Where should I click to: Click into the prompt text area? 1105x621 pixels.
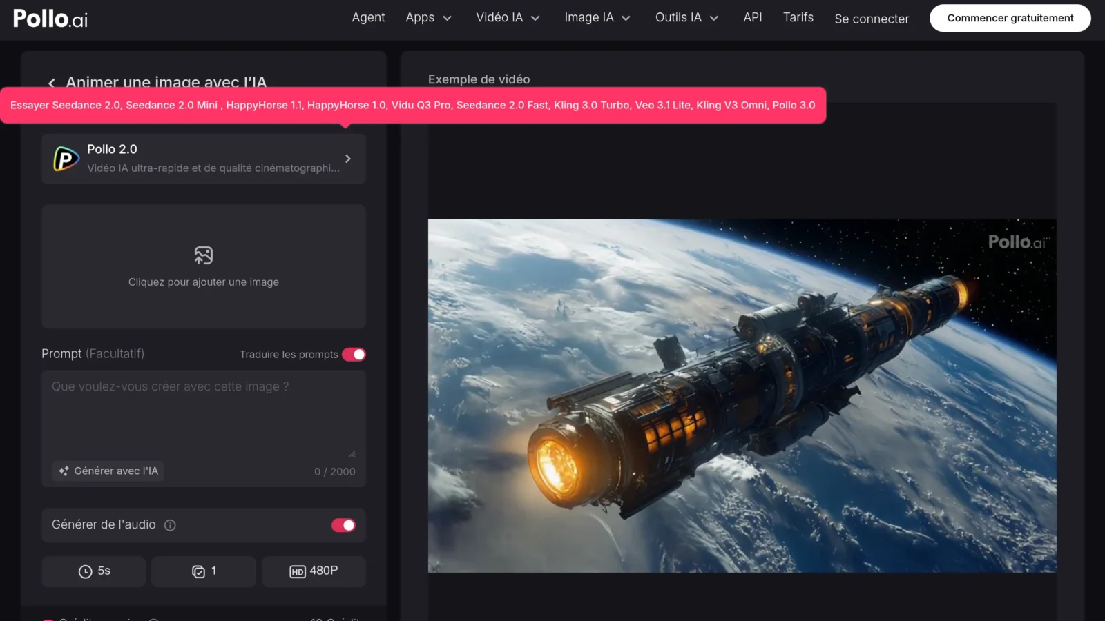[204, 414]
